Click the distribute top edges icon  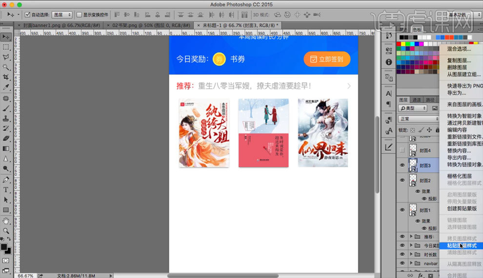(181, 15)
